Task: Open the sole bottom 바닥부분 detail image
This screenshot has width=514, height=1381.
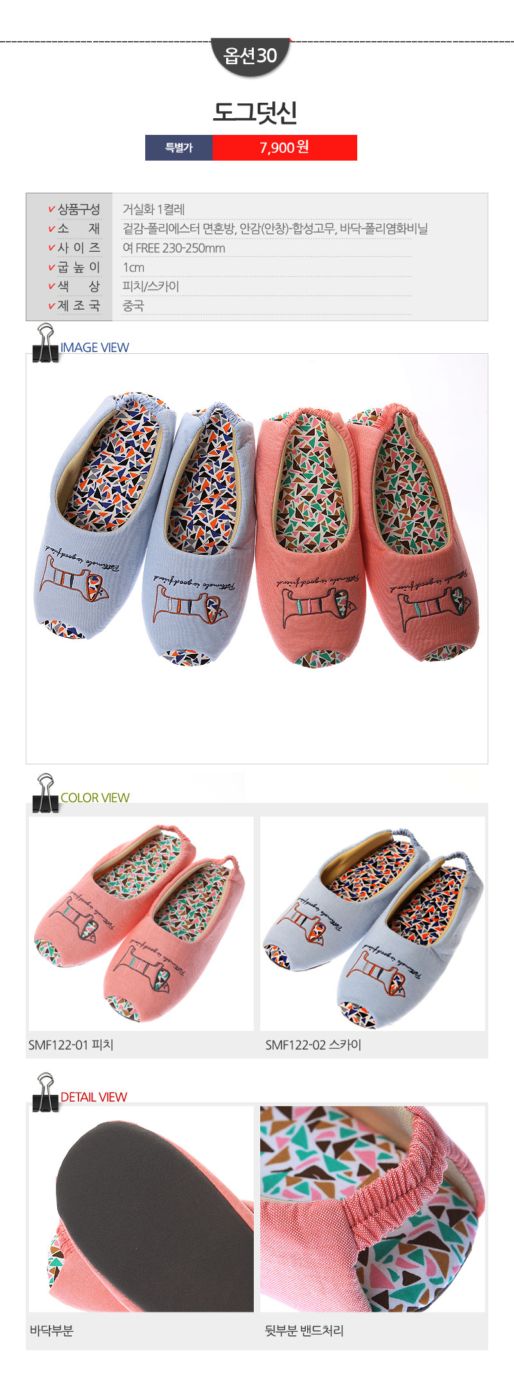Action: 141,1209
